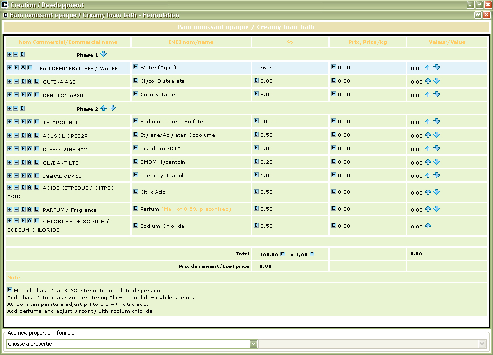Edit the 50.00 percentage via its E icon

pos(256,121)
